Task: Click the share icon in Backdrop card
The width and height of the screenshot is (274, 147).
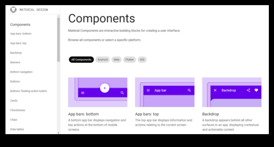Action: [x=248, y=90]
